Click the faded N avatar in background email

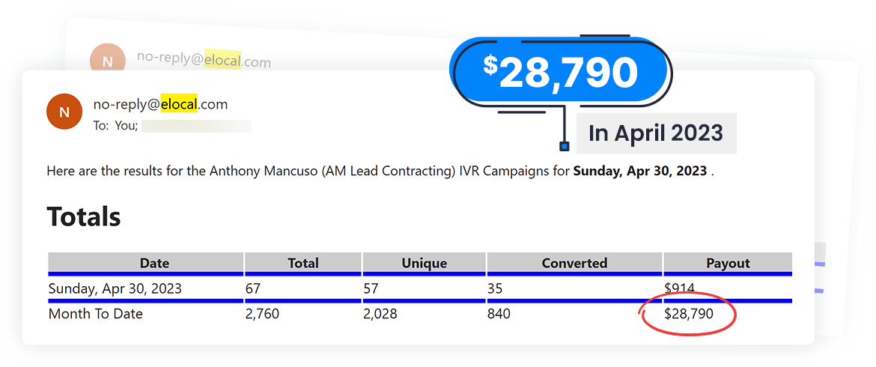click(107, 61)
